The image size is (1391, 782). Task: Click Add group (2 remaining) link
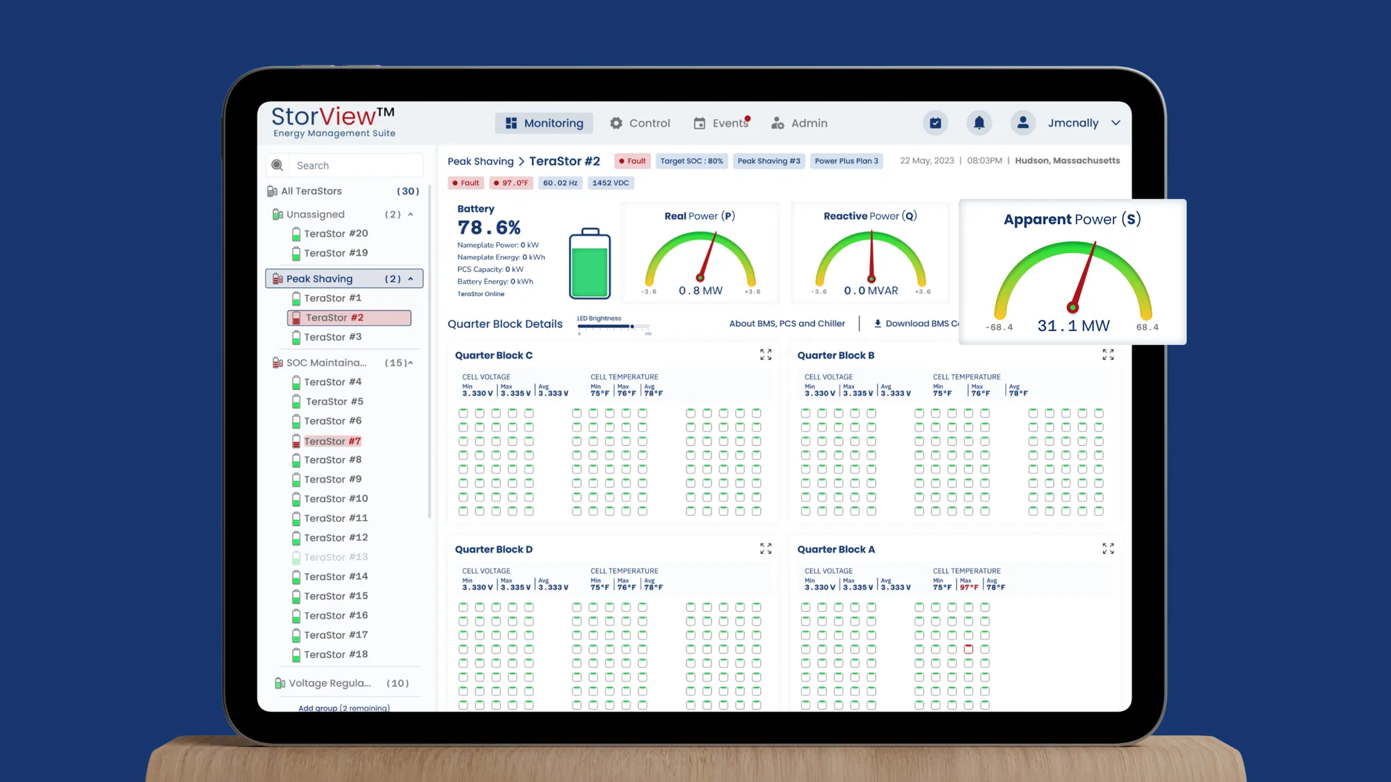[x=344, y=708]
